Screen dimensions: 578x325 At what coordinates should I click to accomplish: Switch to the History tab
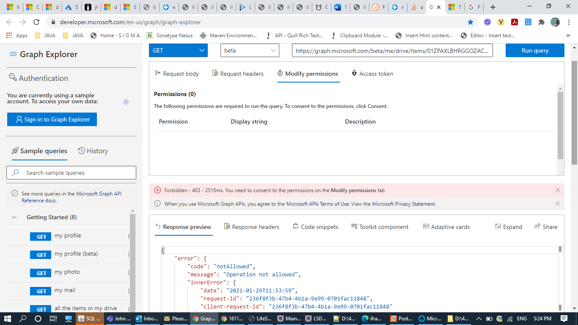point(93,151)
